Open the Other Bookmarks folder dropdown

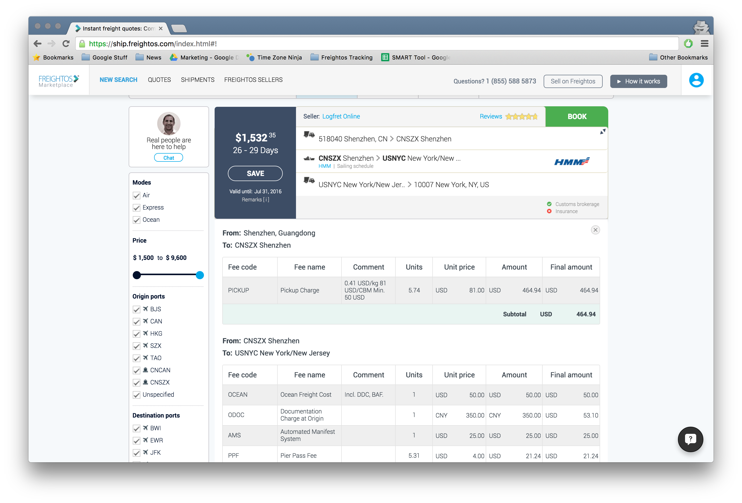[678, 57]
